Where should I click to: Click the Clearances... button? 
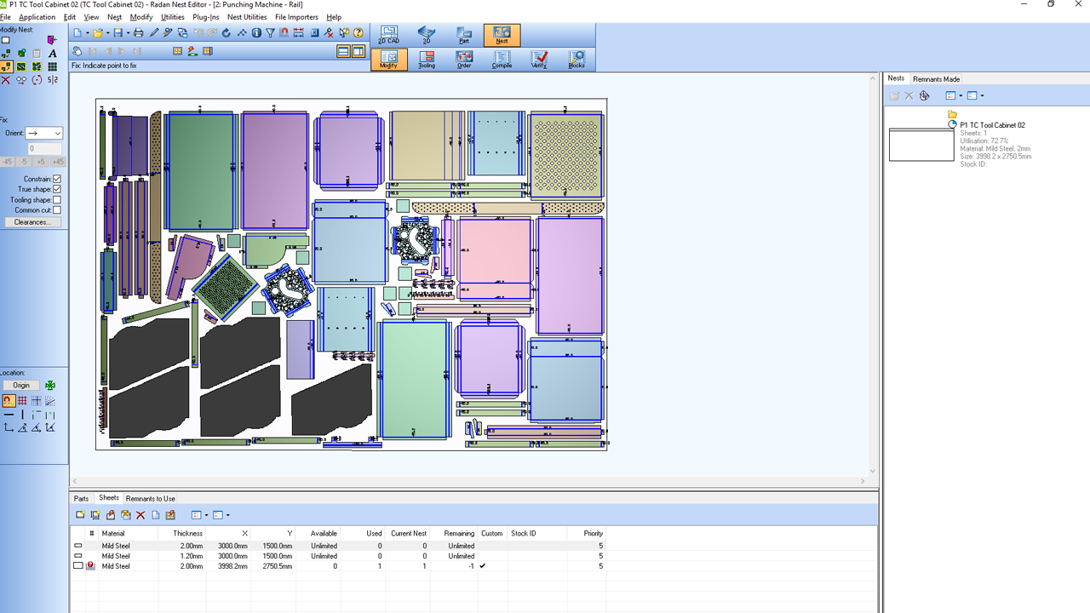[32, 222]
